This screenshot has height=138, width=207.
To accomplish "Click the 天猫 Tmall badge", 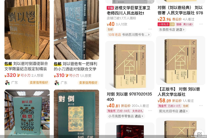I will click(110, 8).
